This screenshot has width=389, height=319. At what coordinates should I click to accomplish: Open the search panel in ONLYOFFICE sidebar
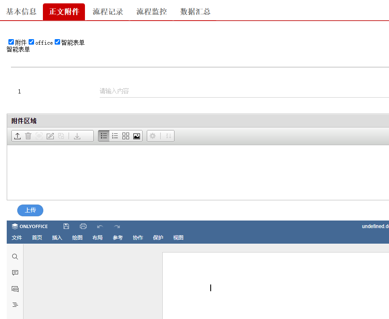point(15,257)
